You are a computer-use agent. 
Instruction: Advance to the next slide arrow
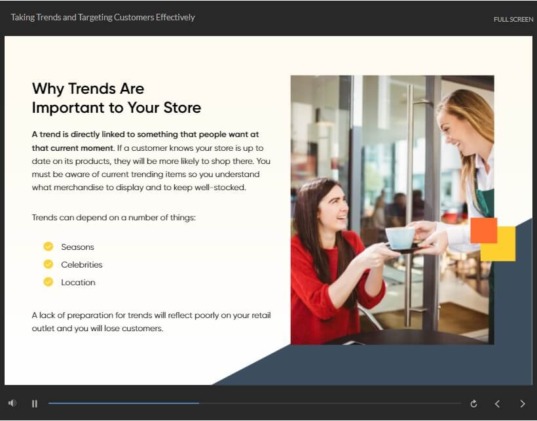pyautogui.click(x=522, y=404)
